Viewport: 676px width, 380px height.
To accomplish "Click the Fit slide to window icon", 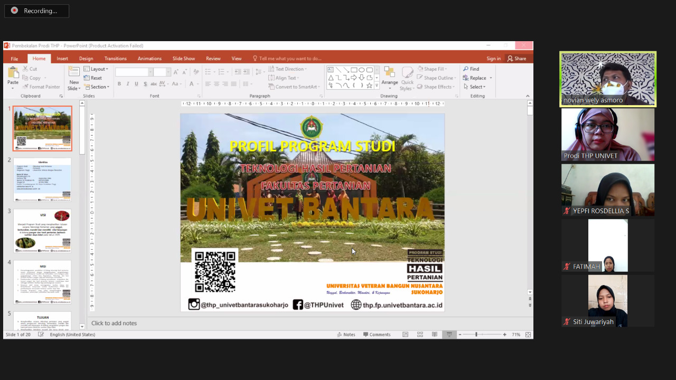I will [x=528, y=335].
